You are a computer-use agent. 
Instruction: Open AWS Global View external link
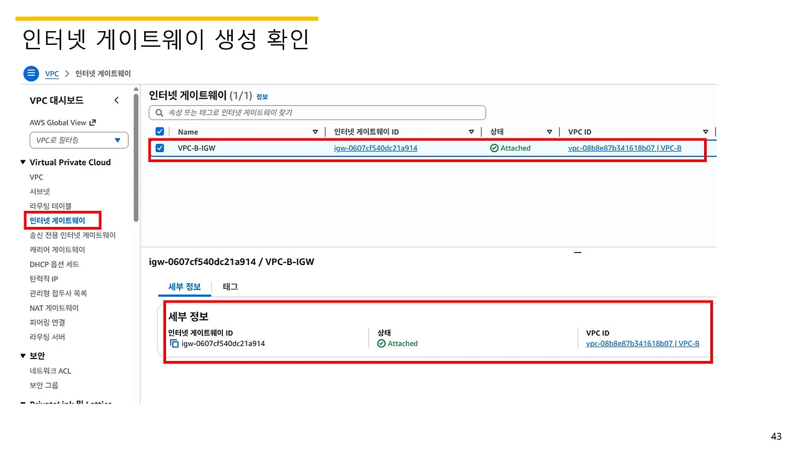[x=63, y=123]
